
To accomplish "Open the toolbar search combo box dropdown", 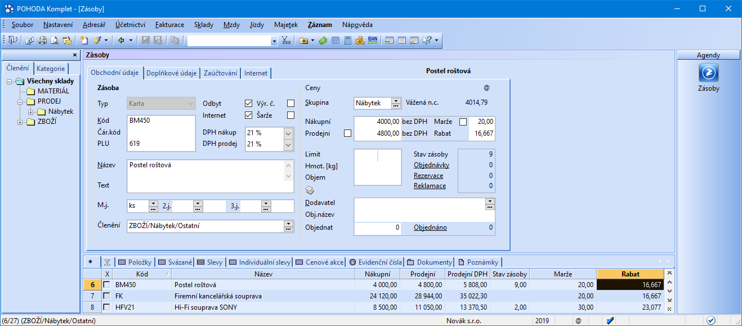I will tap(274, 41).
